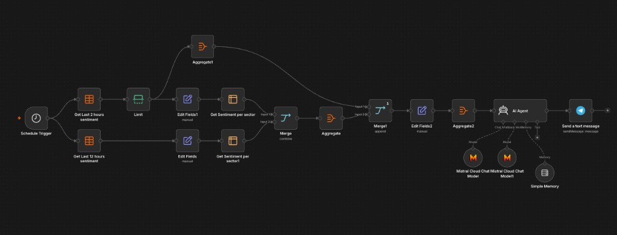Click the Schedule Trigger output connector
Screen dimensions: 617x235
pyautogui.click(x=48, y=118)
